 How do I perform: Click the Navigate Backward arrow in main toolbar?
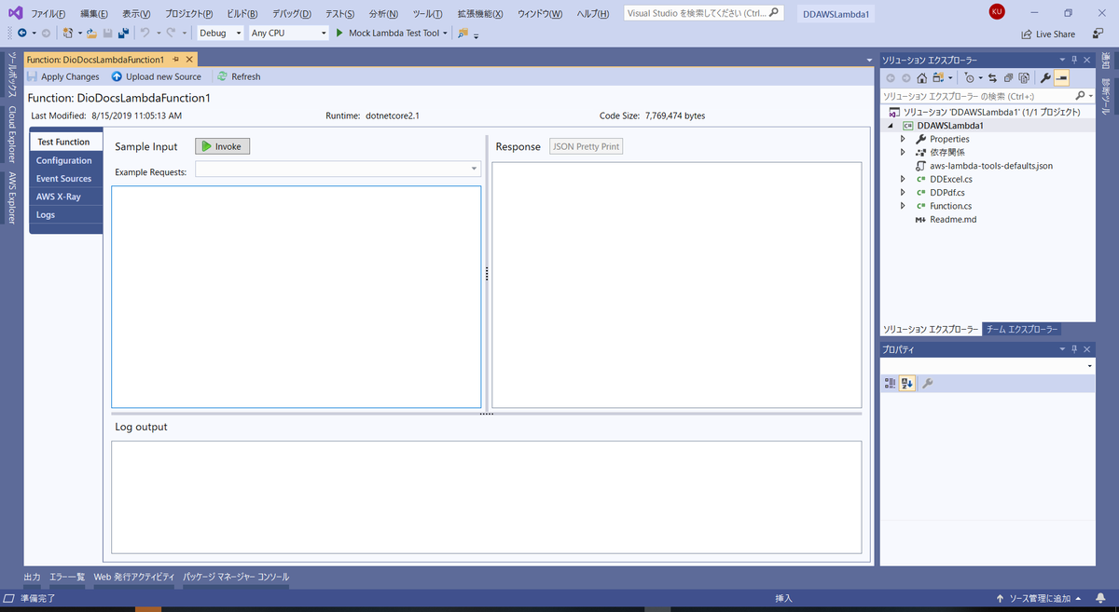21,33
